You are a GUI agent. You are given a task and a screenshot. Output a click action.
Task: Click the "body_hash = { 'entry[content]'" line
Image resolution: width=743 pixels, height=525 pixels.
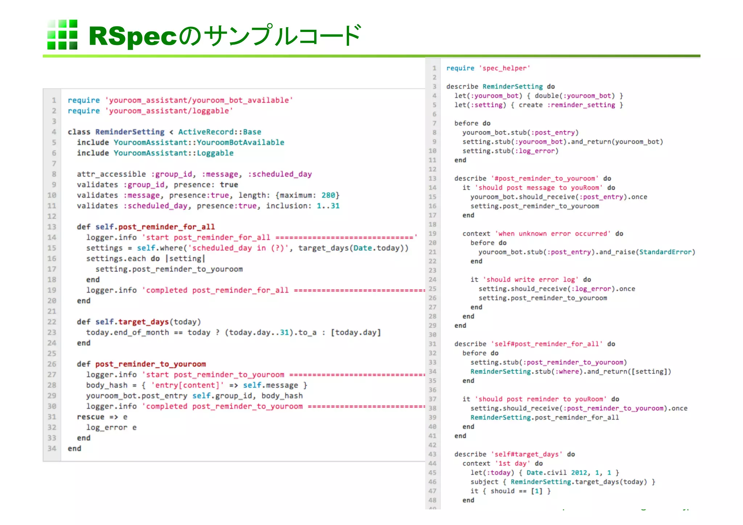coord(197,385)
